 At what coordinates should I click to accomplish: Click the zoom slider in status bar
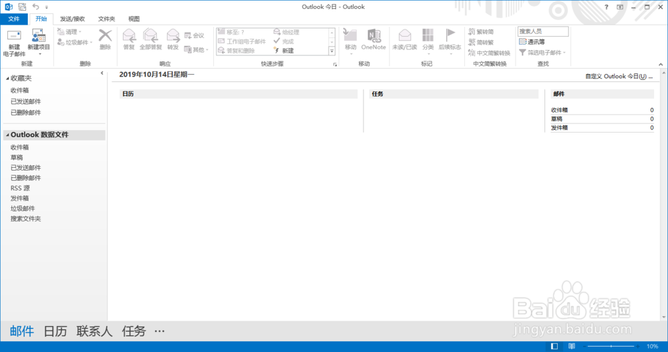point(611,347)
